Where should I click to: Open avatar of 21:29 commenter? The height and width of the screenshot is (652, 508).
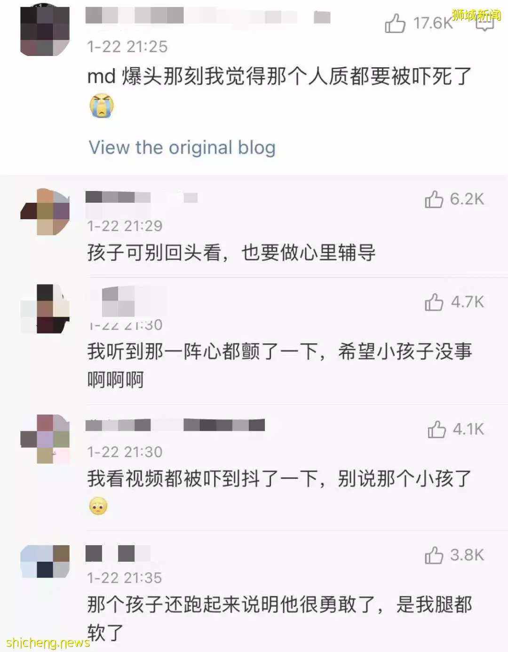tap(45, 212)
